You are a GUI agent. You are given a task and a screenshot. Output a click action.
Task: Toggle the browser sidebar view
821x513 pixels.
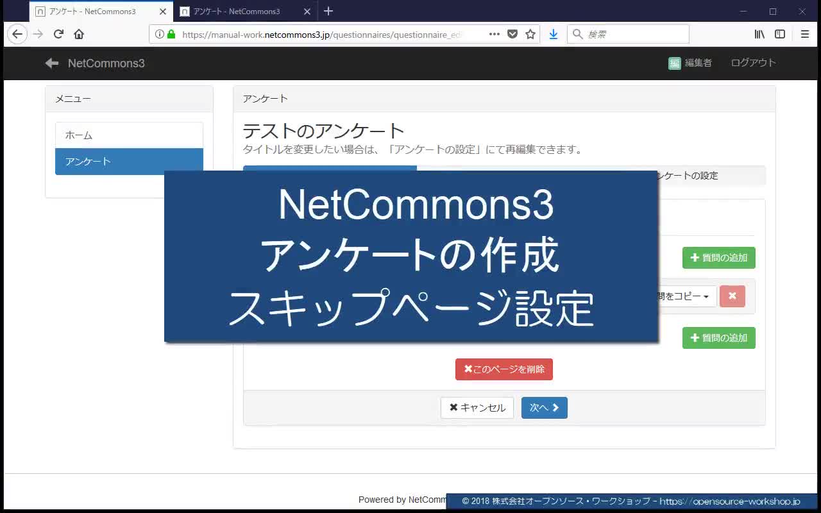780,34
